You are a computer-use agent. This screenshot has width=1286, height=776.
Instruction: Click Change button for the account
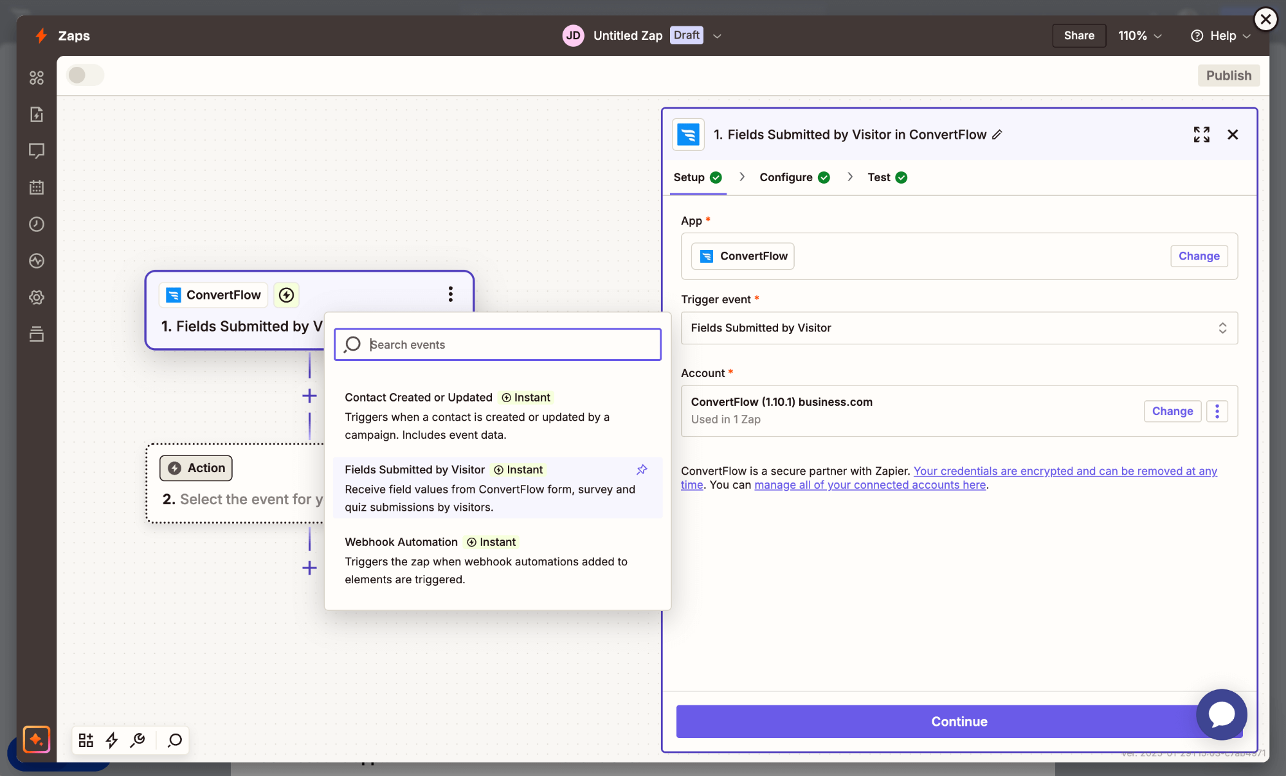pyautogui.click(x=1172, y=411)
